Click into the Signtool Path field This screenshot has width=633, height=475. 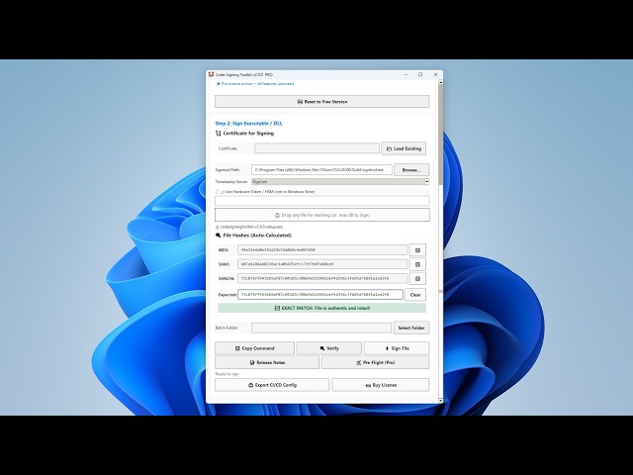pyautogui.click(x=321, y=169)
